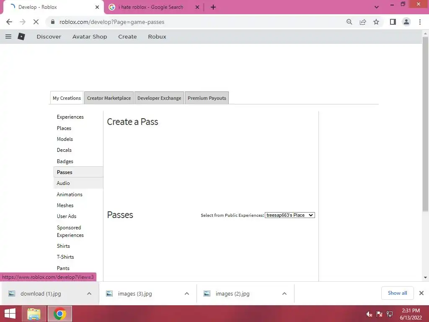Click the Roblox logo home icon
The image size is (429, 322).
point(21,36)
